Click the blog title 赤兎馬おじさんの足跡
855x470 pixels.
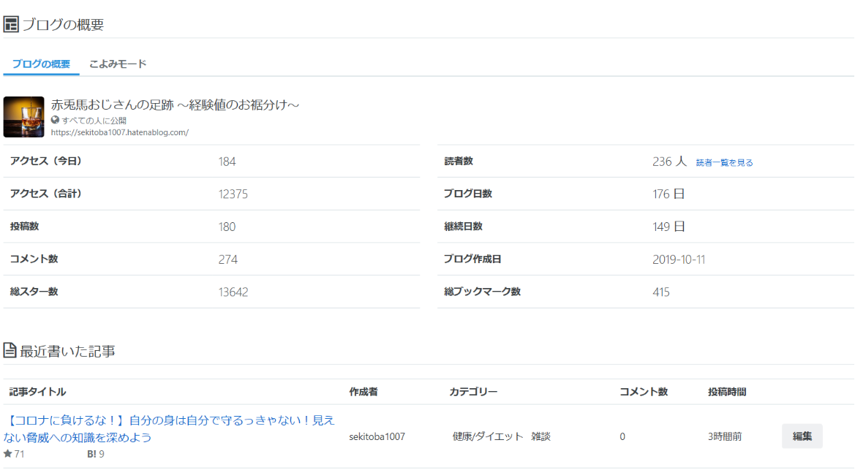coord(175,105)
